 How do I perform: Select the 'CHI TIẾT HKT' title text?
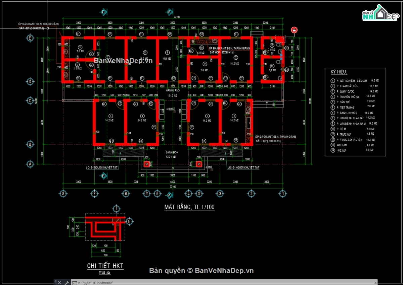pyautogui.click(x=105, y=266)
